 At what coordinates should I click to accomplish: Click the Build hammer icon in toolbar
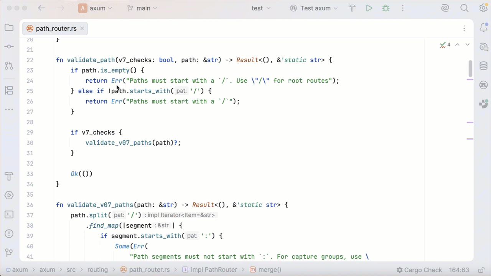click(x=352, y=8)
